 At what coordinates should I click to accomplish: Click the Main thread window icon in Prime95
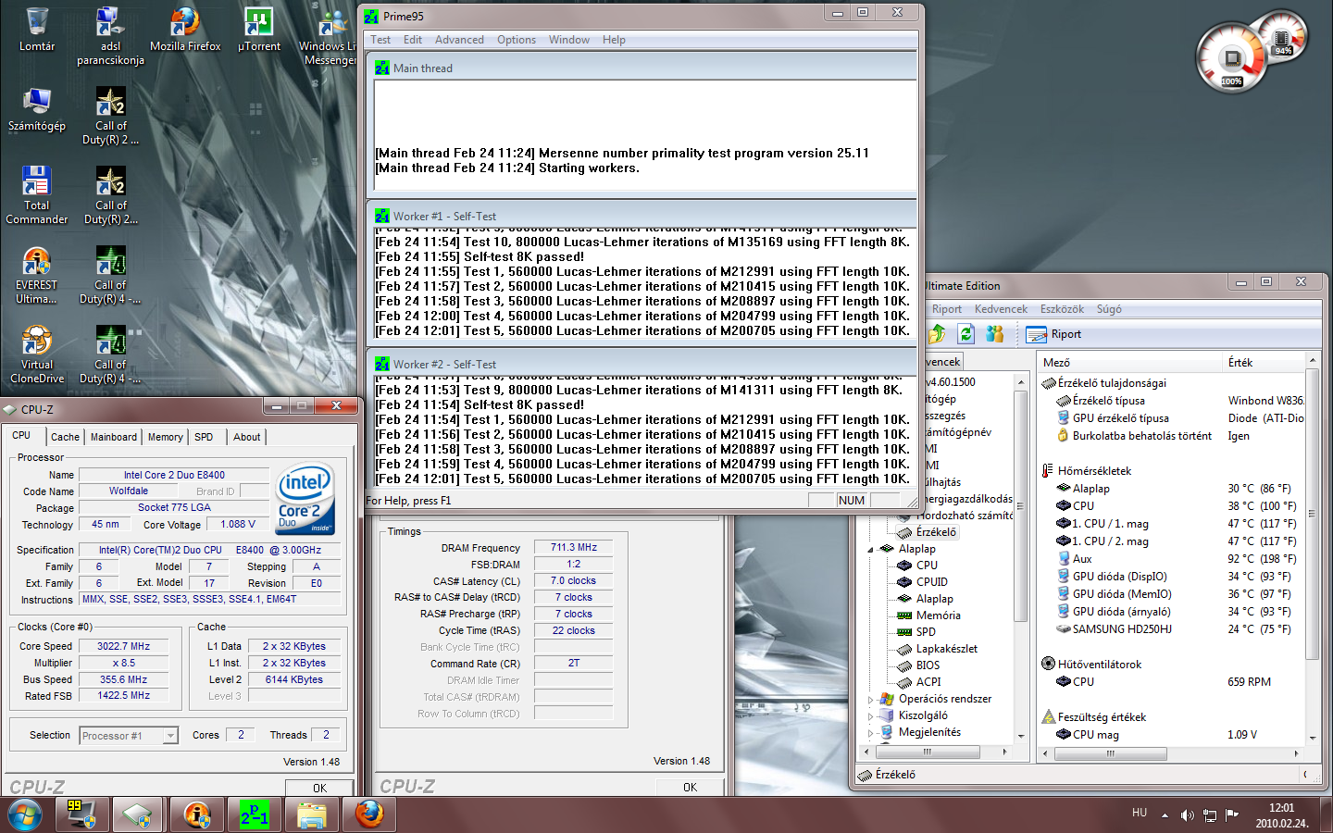pos(382,68)
